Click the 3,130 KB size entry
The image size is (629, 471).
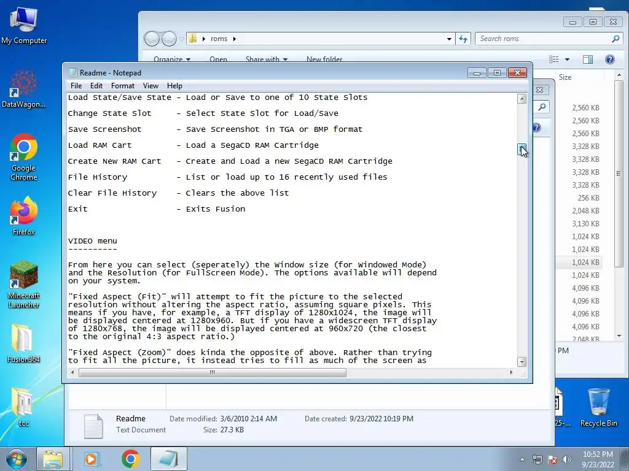[585, 223]
